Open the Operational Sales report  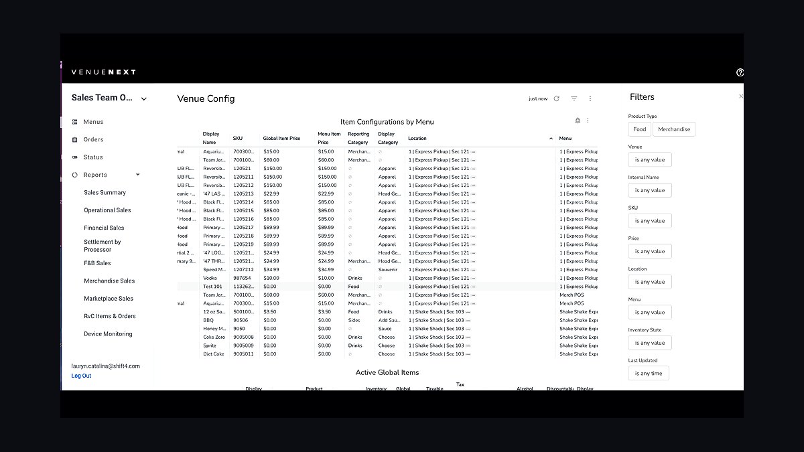107,210
